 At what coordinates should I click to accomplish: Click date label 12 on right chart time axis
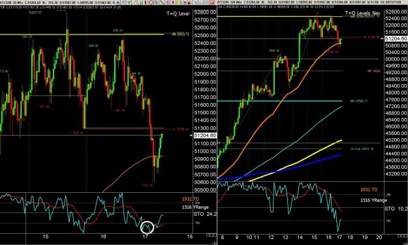coord(271,237)
